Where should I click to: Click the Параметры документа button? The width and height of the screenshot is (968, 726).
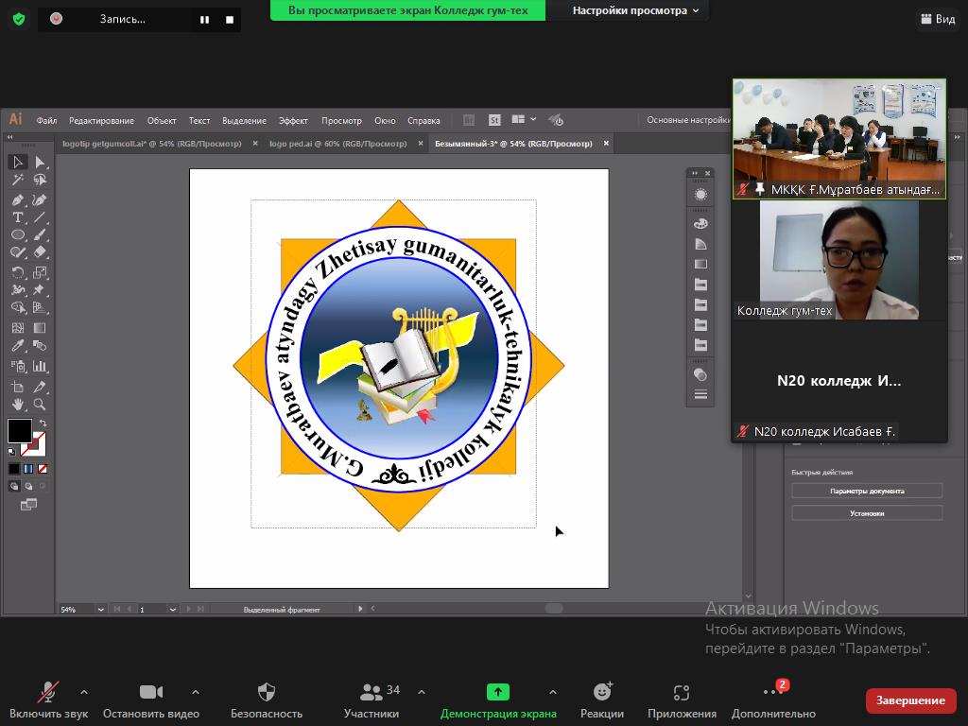coord(867,491)
